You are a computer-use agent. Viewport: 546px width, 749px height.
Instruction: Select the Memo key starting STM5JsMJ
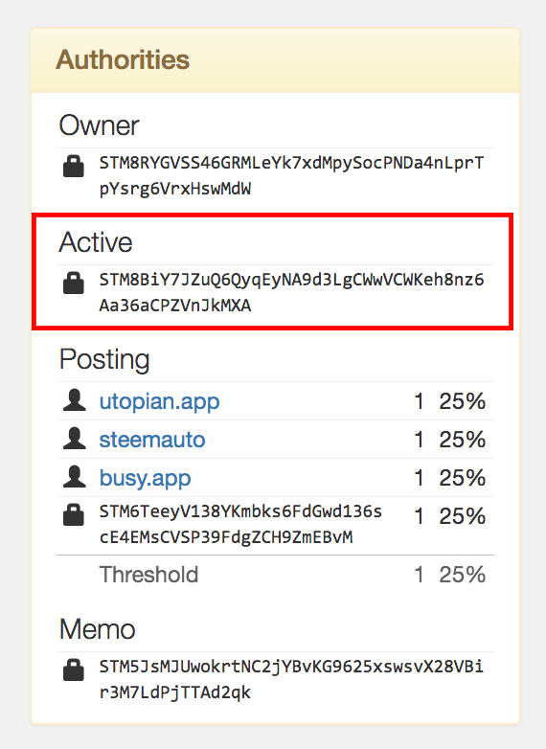click(x=291, y=679)
